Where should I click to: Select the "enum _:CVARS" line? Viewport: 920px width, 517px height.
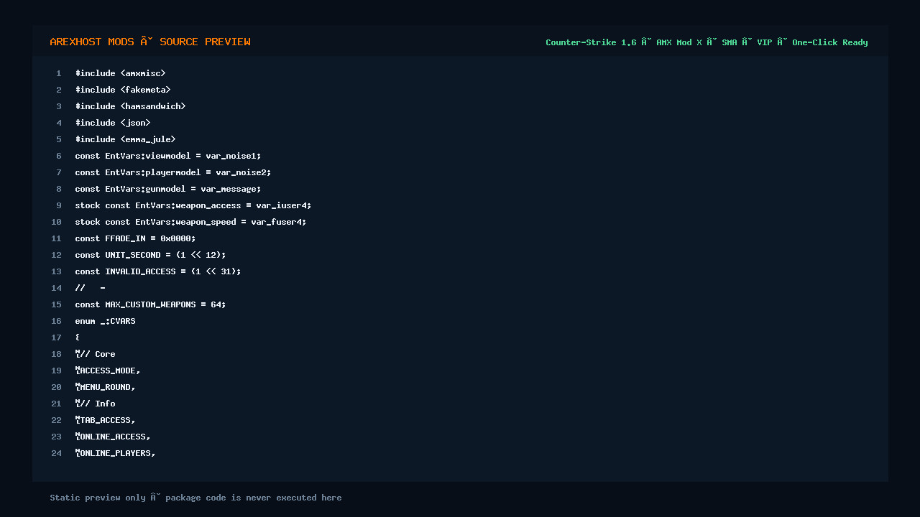[106, 321]
